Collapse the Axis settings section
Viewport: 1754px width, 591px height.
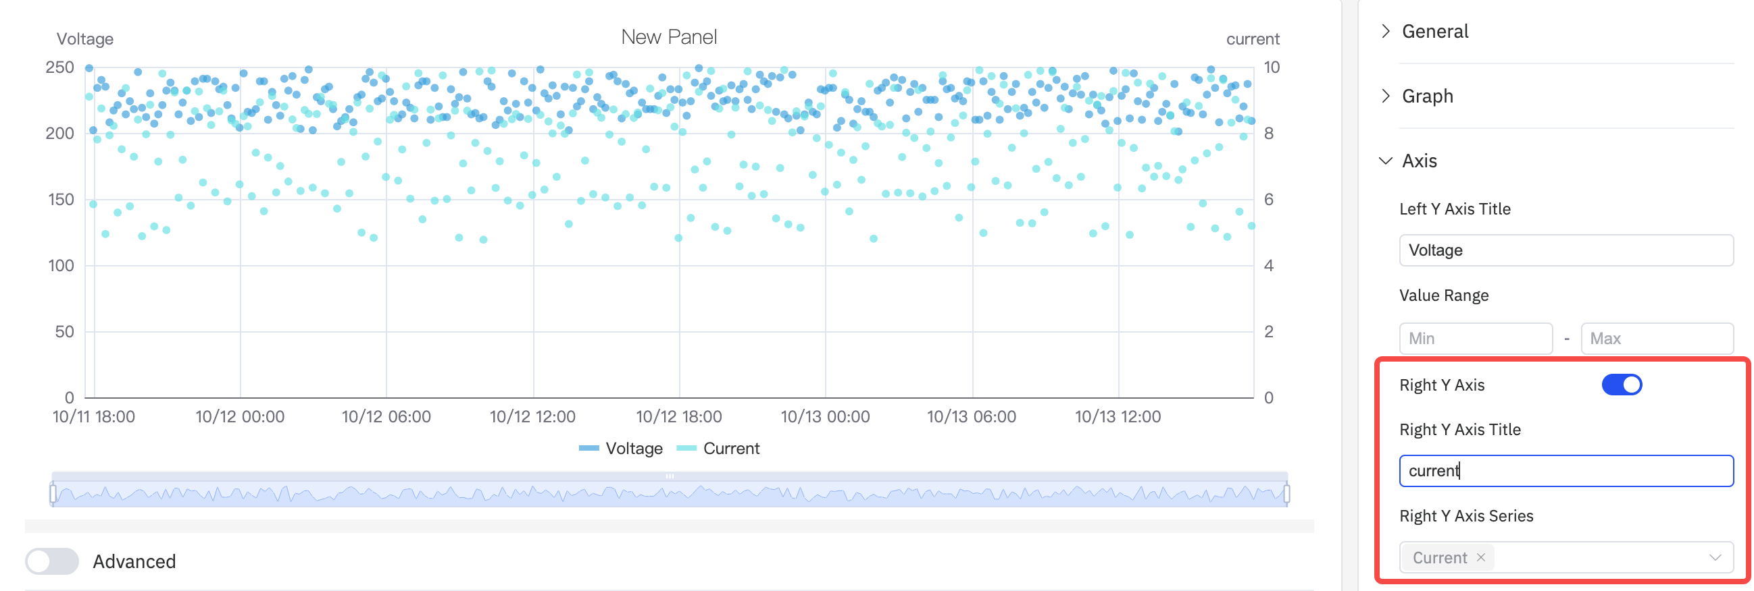click(x=1419, y=161)
